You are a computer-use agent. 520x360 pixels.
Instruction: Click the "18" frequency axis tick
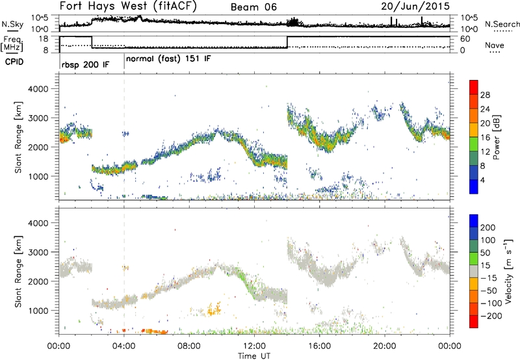(44, 39)
